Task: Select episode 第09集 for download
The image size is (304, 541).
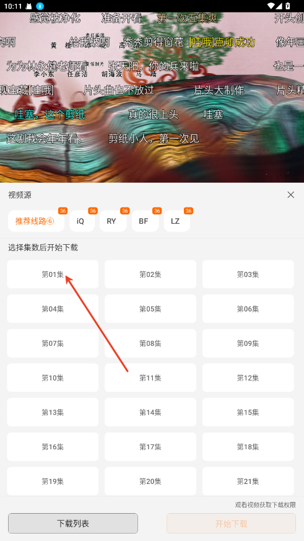Action: (248, 343)
